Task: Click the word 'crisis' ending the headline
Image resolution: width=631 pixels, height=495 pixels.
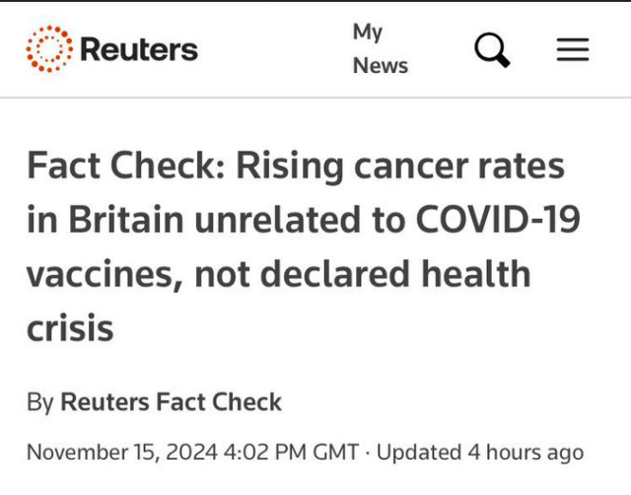Action: pos(70,328)
